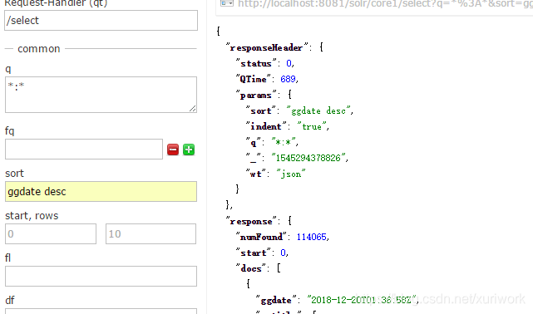The height and width of the screenshot is (314, 533).
Task: Click the "responseHeader" key in the JSON
Action: point(267,48)
